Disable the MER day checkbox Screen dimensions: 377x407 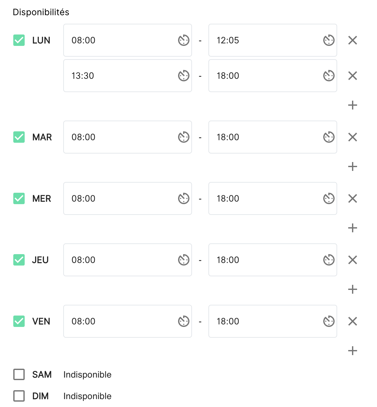(19, 198)
